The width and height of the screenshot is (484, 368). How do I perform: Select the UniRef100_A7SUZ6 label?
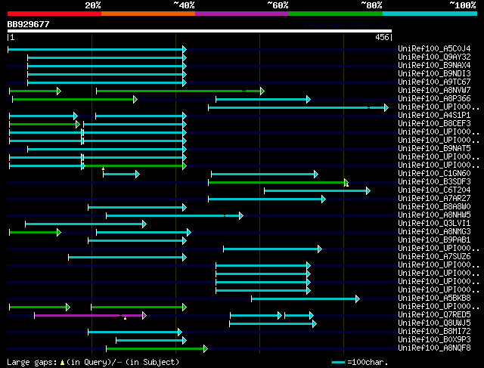click(434, 257)
